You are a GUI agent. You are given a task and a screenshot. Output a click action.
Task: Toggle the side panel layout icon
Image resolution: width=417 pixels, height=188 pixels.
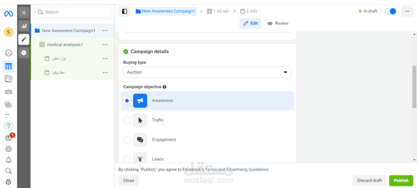pyautogui.click(x=125, y=11)
